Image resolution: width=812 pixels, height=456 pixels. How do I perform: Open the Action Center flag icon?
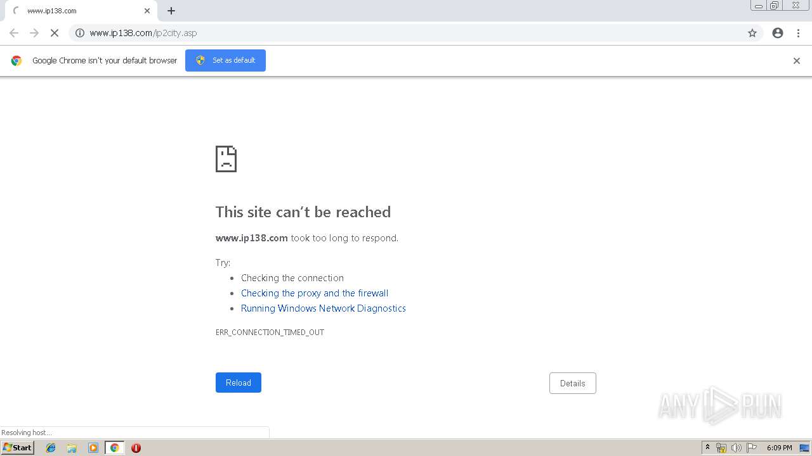tap(752, 448)
